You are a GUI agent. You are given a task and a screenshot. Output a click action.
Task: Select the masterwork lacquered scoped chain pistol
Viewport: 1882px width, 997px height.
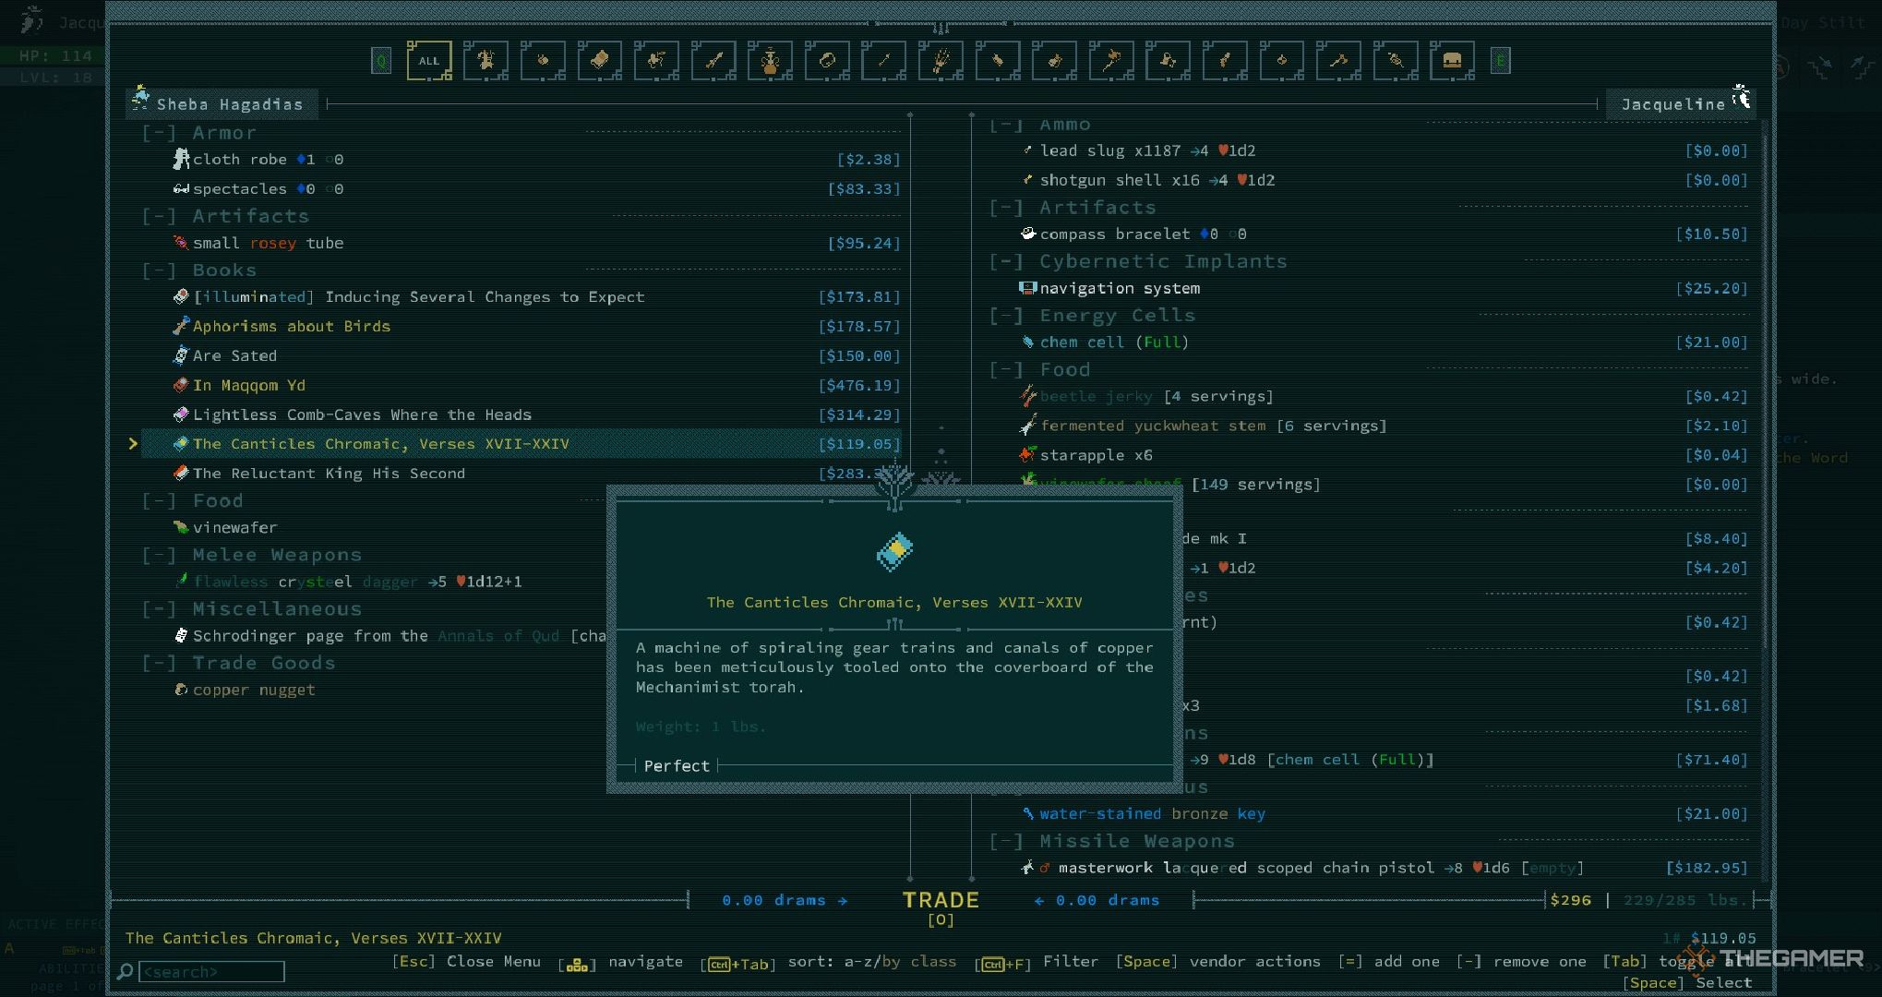pyautogui.click(x=1369, y=868)
